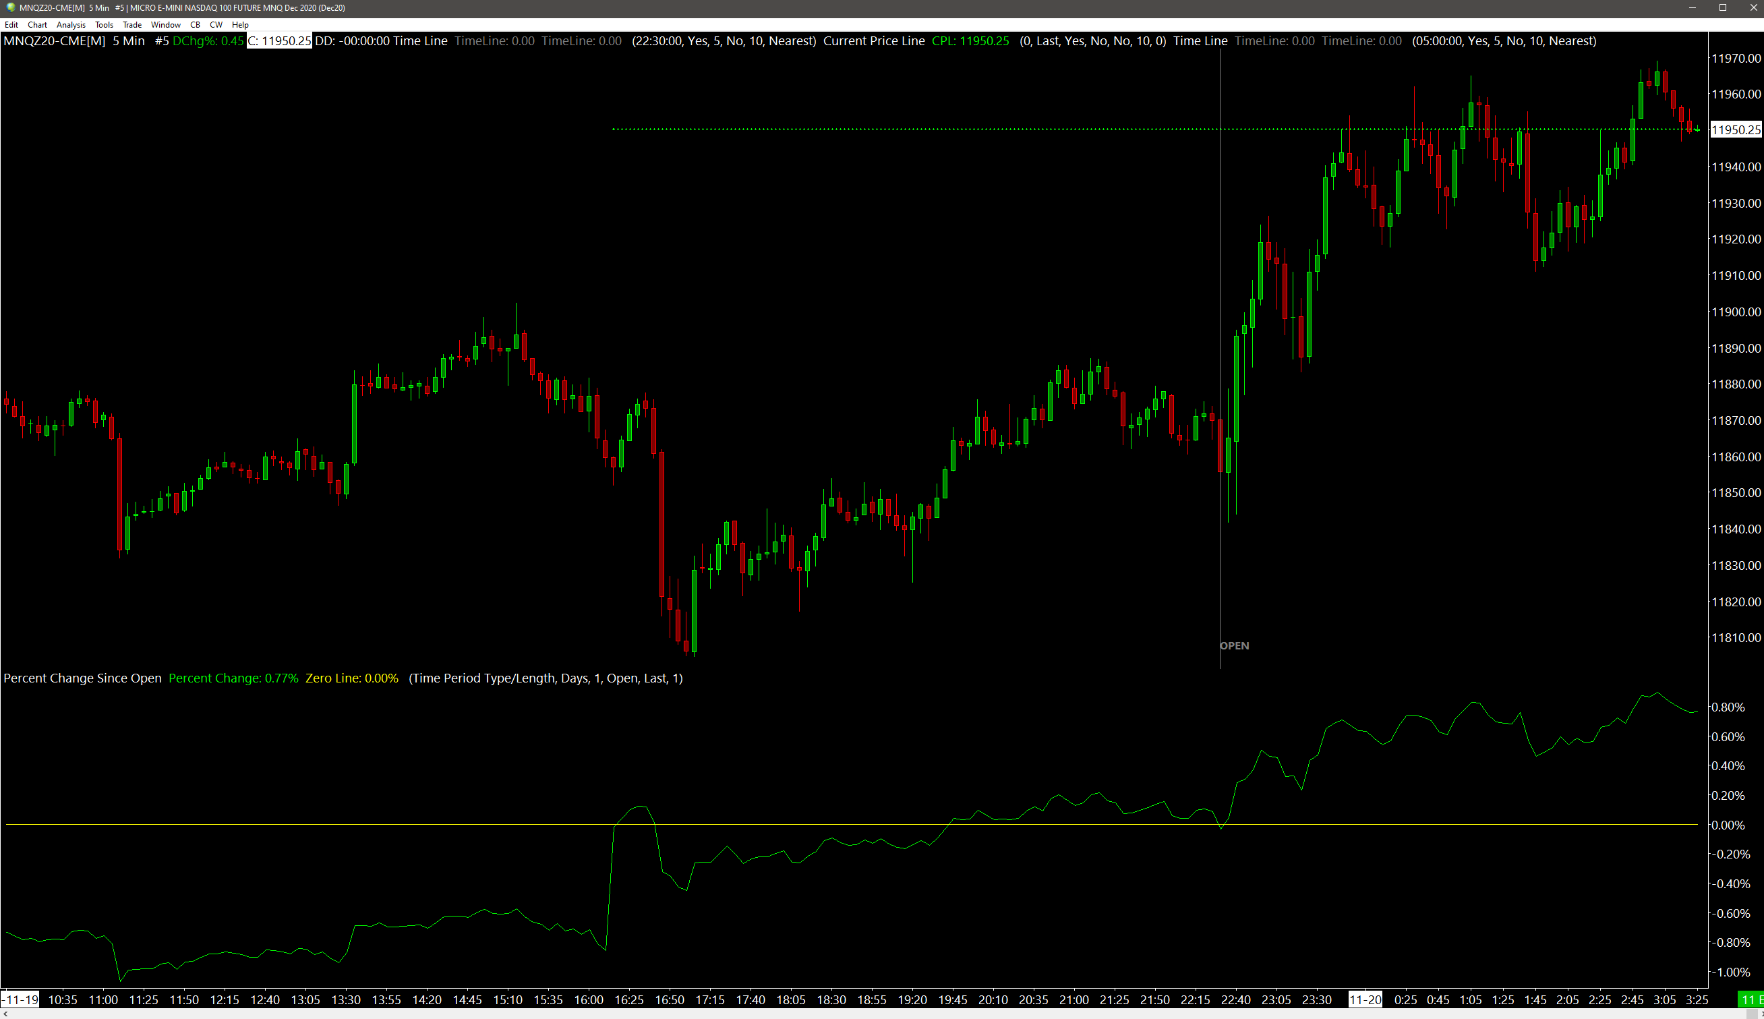The height and width of the screenshot is (1019, 1764).
Task: Open the Tools menu
Action: pyautogui.click(x=104, y=24)
